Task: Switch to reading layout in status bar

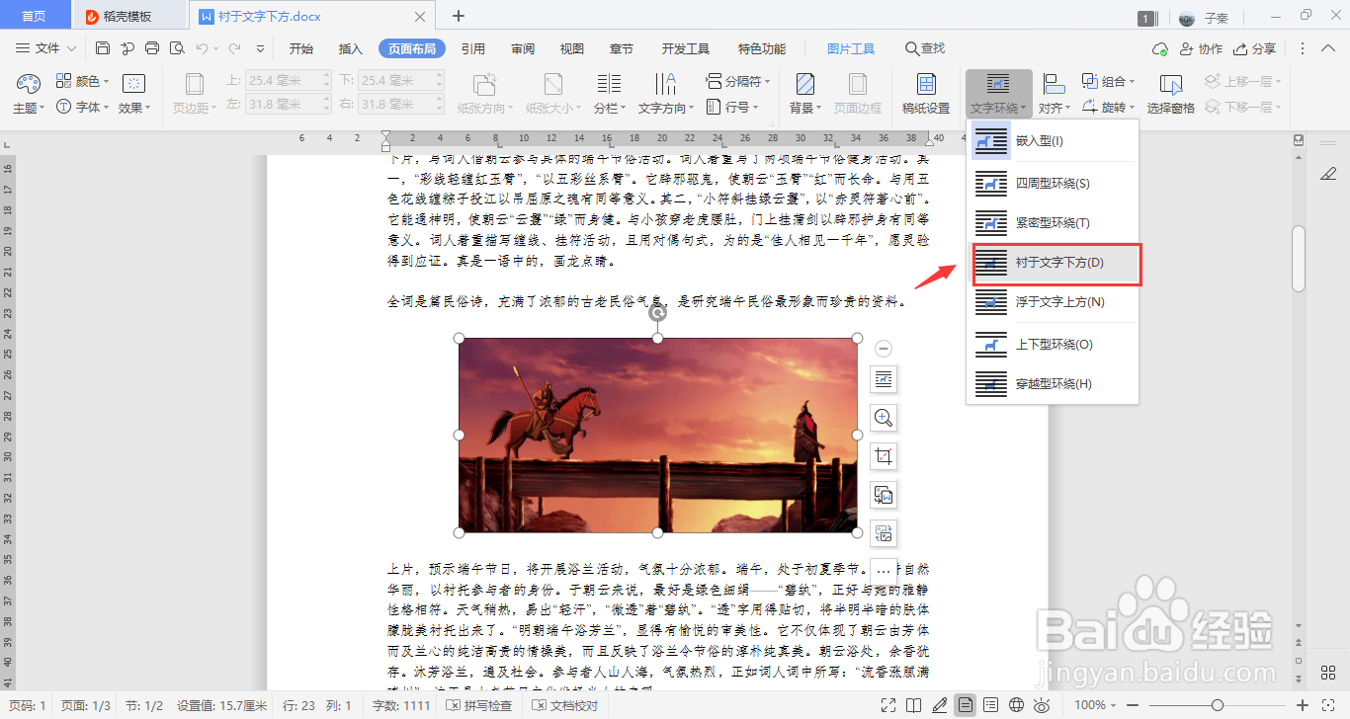Action: (914, 705)
